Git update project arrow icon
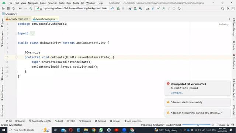This screenshot has height=133, width=236. click(x=153, y=8)
